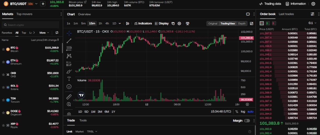Image resolution: width=320 pixels, height=135 pixels.
Task: Toggle favorite star for Solana row
Action: (3, 87)
